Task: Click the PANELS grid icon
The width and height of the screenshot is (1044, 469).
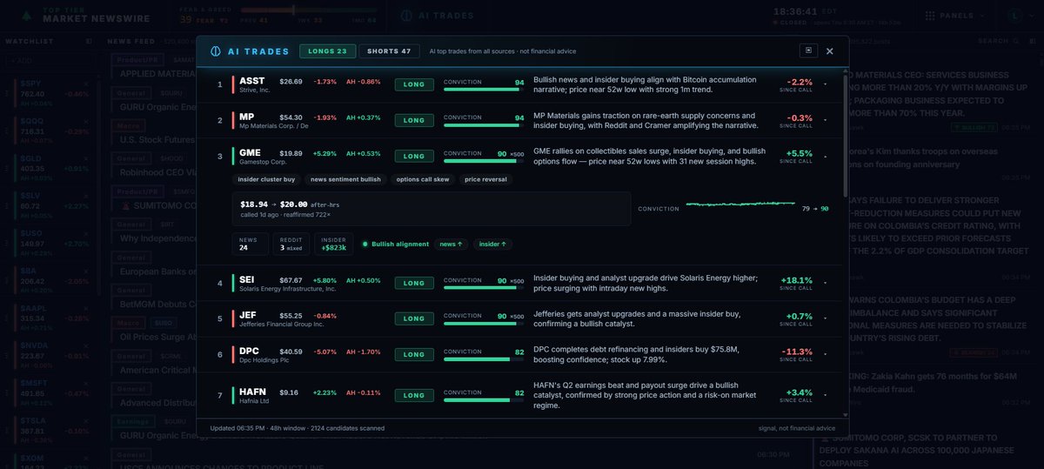Action: tap(932, 15)
